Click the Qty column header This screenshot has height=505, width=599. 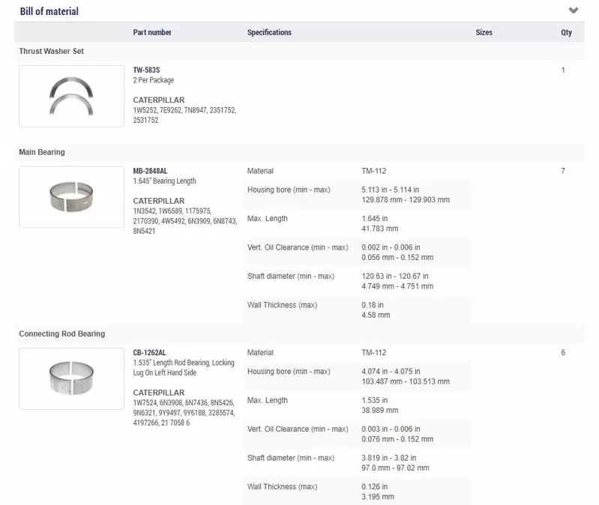tap(566, 32)
